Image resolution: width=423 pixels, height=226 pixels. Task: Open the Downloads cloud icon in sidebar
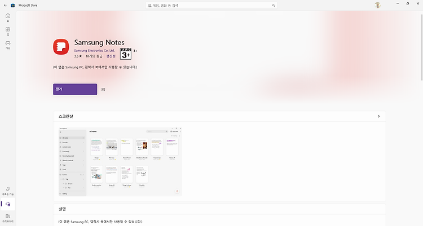pos(8,204)
